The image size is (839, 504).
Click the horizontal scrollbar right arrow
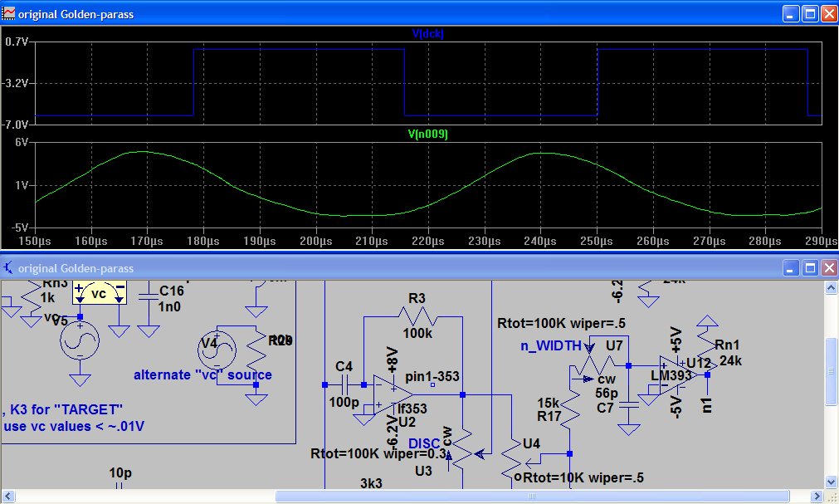pos(817,496)
